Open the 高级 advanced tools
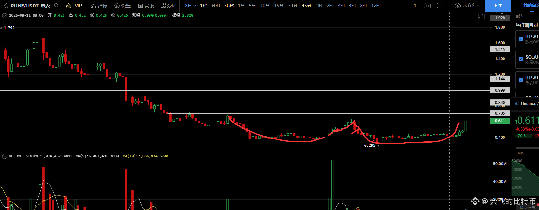This screenshot has height=210, width=539. pos(146,6)
